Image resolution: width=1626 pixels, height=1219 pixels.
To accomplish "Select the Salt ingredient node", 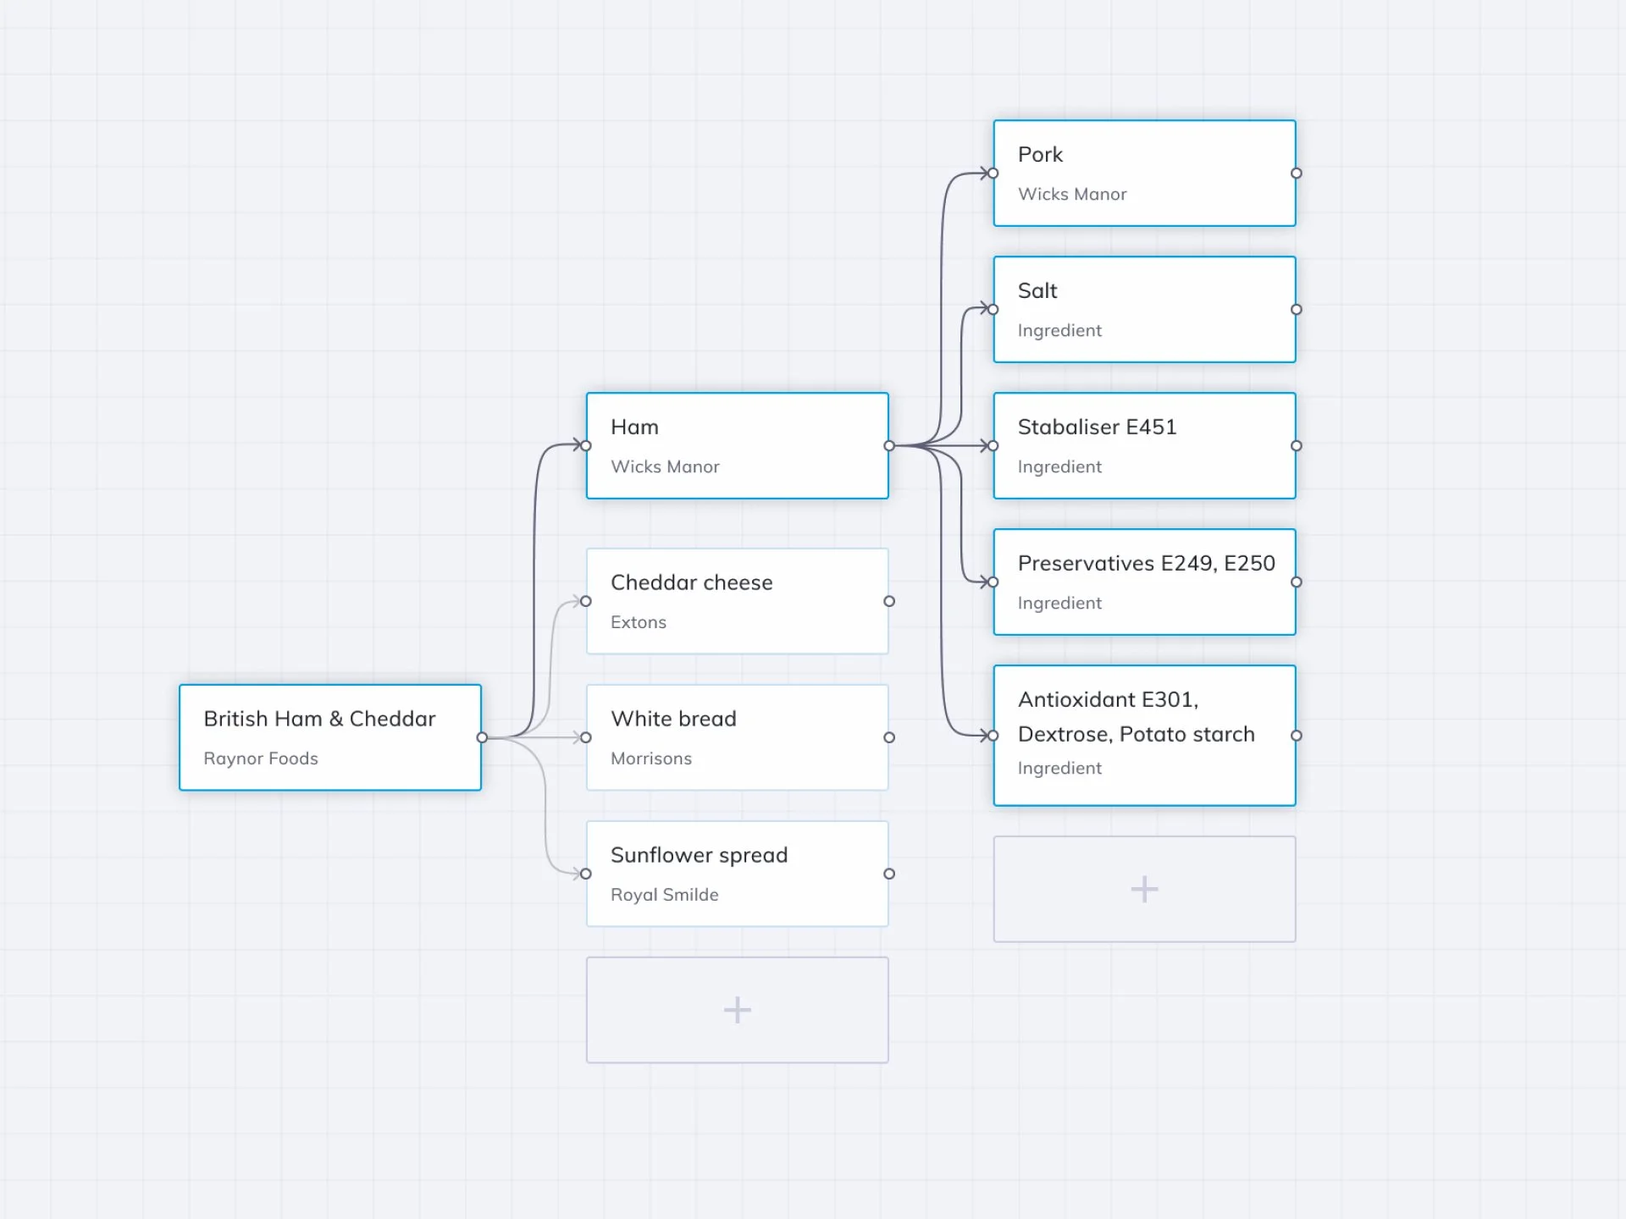I will click(x=1144, y=310).
